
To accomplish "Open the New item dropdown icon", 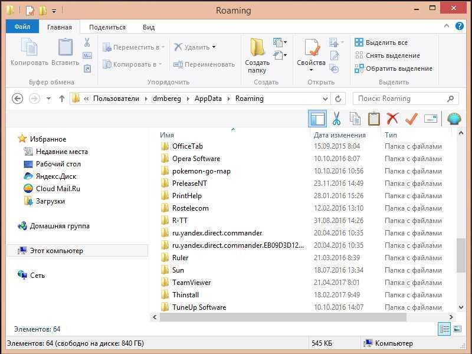I will [x=280, y=42].
